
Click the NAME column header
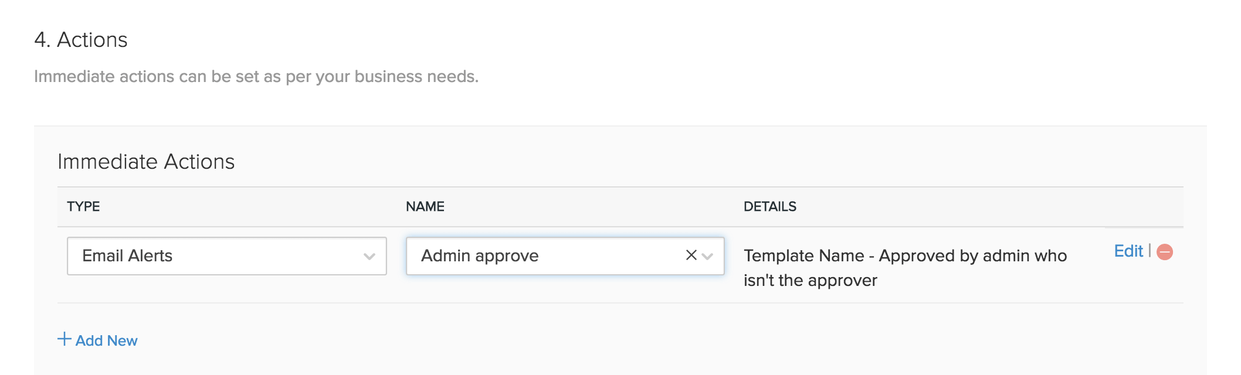(x=425, y=206)
